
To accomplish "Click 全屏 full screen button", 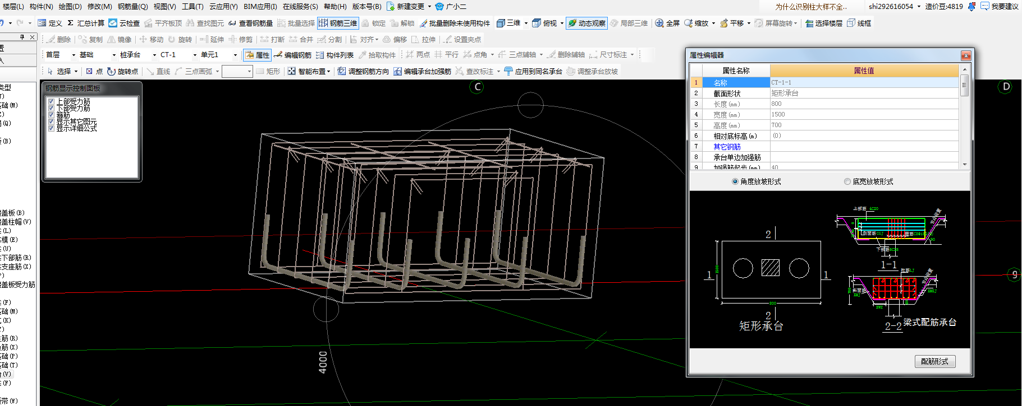I will pos(667,23).
